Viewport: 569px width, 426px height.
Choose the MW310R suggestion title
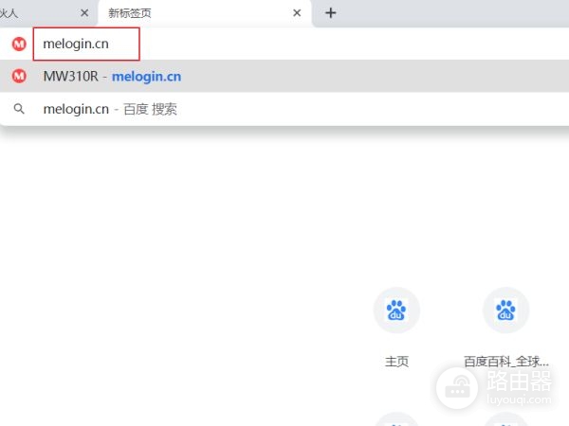[71, 77]
